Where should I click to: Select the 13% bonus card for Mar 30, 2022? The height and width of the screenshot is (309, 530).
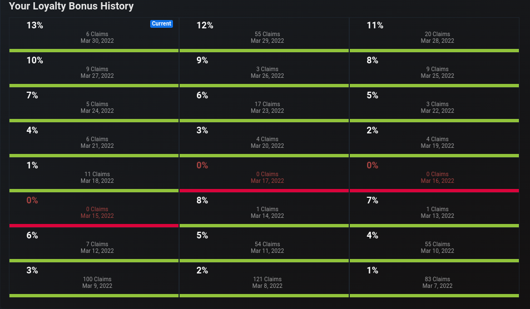(x=94, y=35)
